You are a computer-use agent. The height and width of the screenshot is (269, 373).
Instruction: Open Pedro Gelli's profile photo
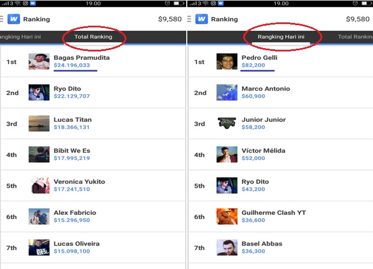pyautogui.click(x=226, y=62)
